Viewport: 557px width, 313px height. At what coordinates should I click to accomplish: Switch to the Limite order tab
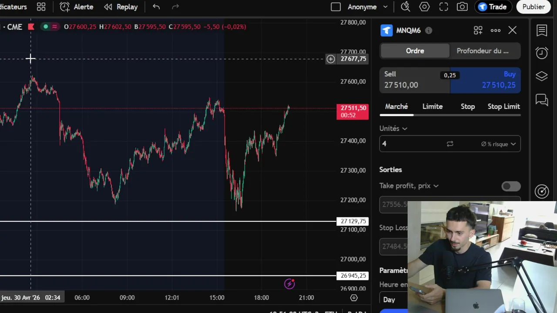pos(432,107)
